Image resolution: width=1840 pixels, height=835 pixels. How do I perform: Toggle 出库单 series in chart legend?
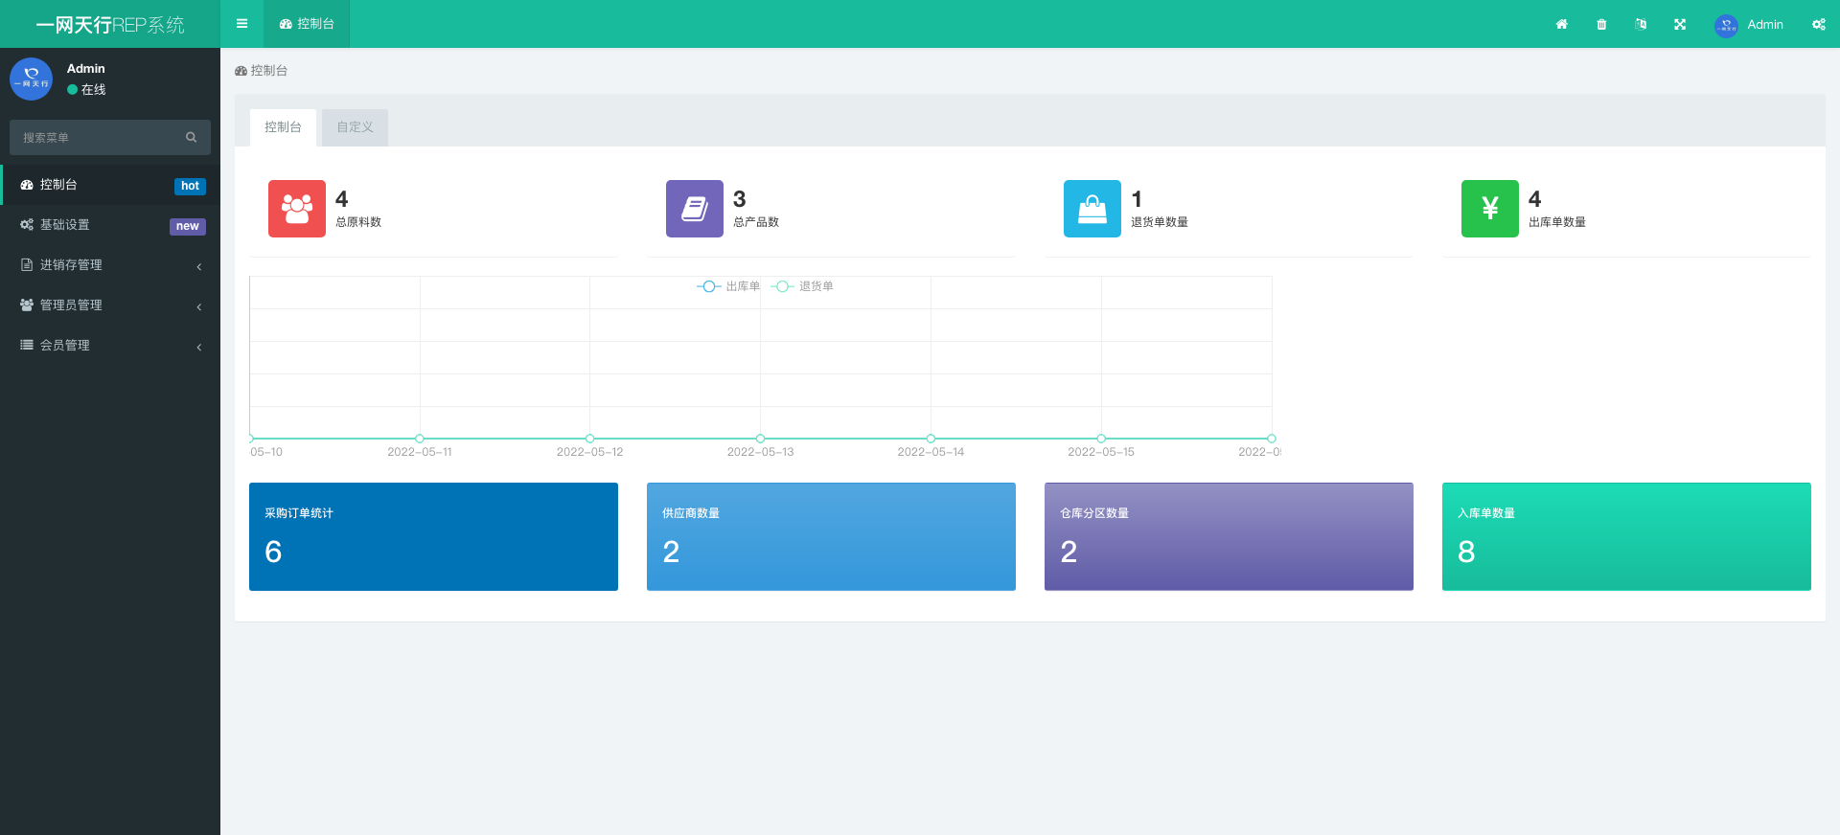[728, 286]
